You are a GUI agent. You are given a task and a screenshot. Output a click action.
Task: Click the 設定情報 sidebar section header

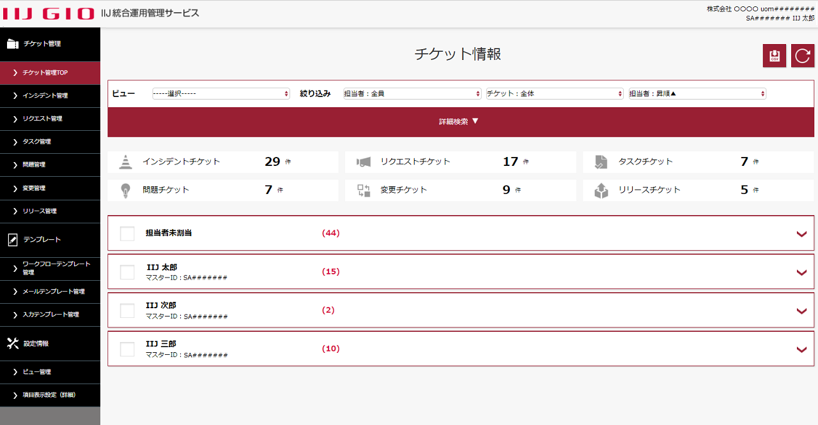(x=50, y=343)
